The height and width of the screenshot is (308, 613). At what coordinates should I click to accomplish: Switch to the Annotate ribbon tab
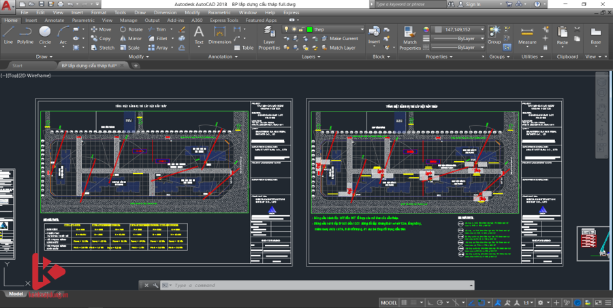(x=54, y=20)
